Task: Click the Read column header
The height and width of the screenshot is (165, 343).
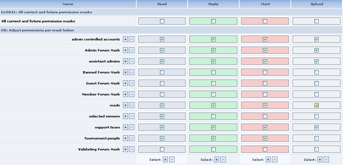Action: [162, 4]
